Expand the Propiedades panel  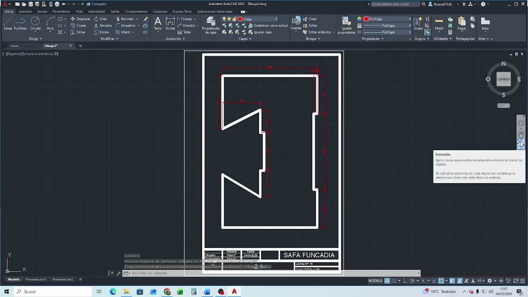(x=372, y=39)
